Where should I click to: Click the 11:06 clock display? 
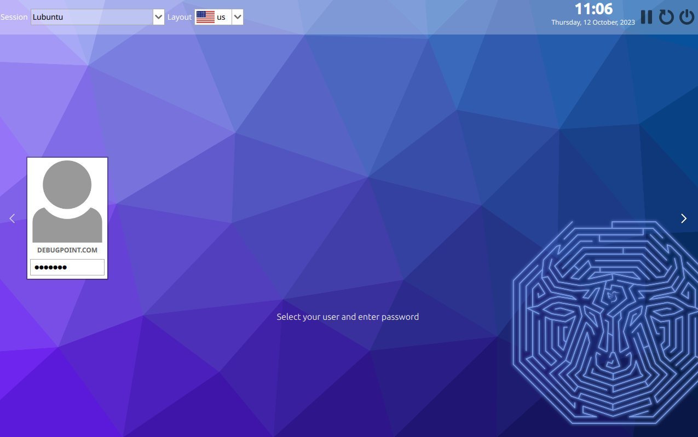pyautogui.click(x=593, y=9)
